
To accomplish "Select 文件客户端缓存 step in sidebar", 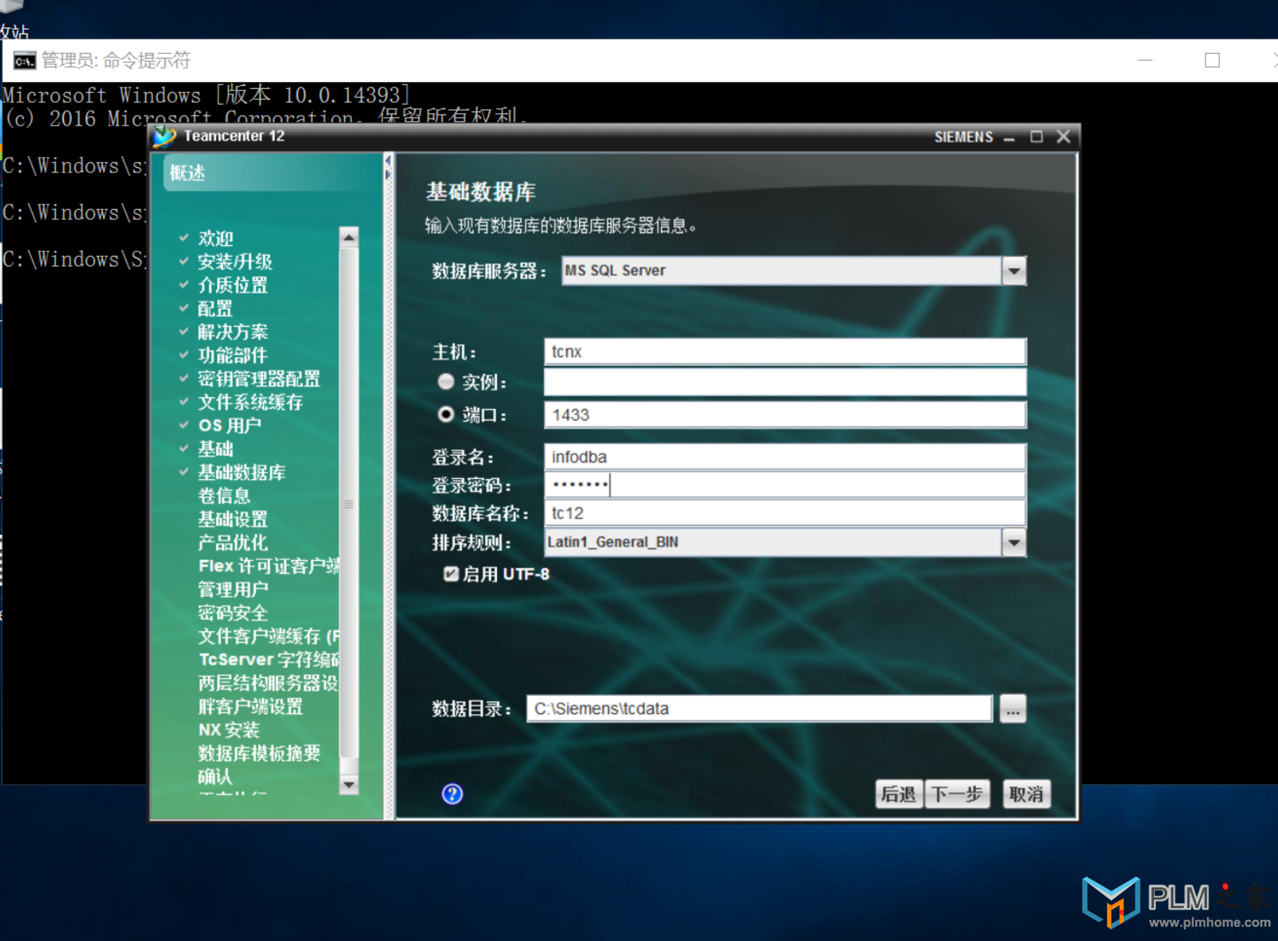I will click(x=268, y=636).
